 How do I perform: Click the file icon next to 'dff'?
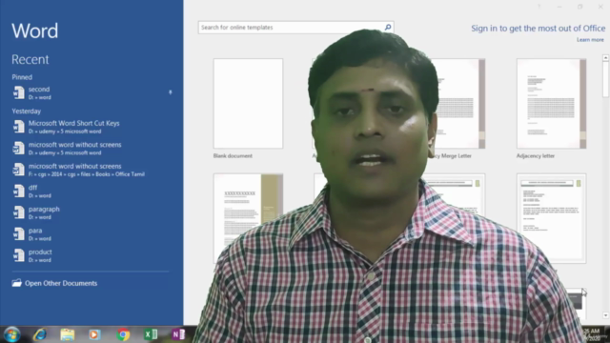[19, 191]
